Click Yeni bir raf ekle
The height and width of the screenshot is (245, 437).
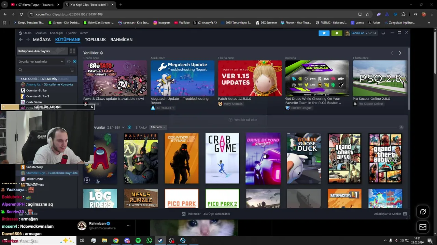[243, 120]
